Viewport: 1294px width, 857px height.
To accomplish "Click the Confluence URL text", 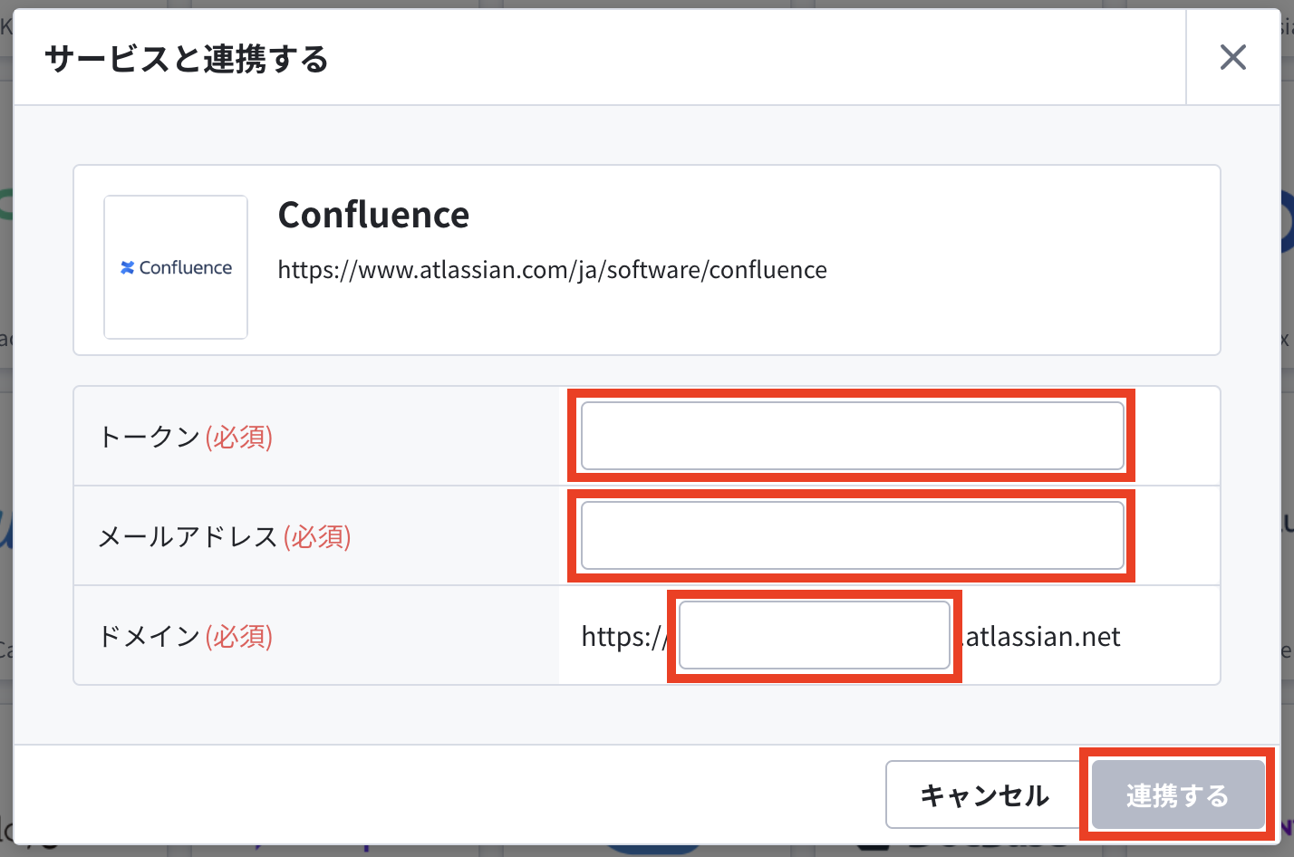I will (552, 270).
